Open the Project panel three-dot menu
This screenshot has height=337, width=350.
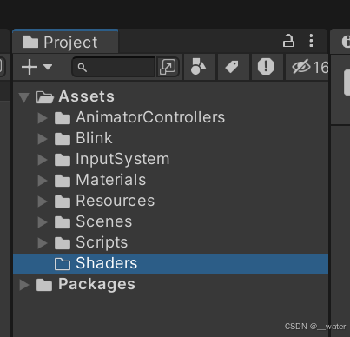(x=311, y=41)
